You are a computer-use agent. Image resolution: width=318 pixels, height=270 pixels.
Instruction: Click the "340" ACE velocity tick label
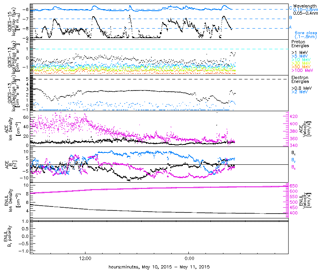(x=293, y=145)
